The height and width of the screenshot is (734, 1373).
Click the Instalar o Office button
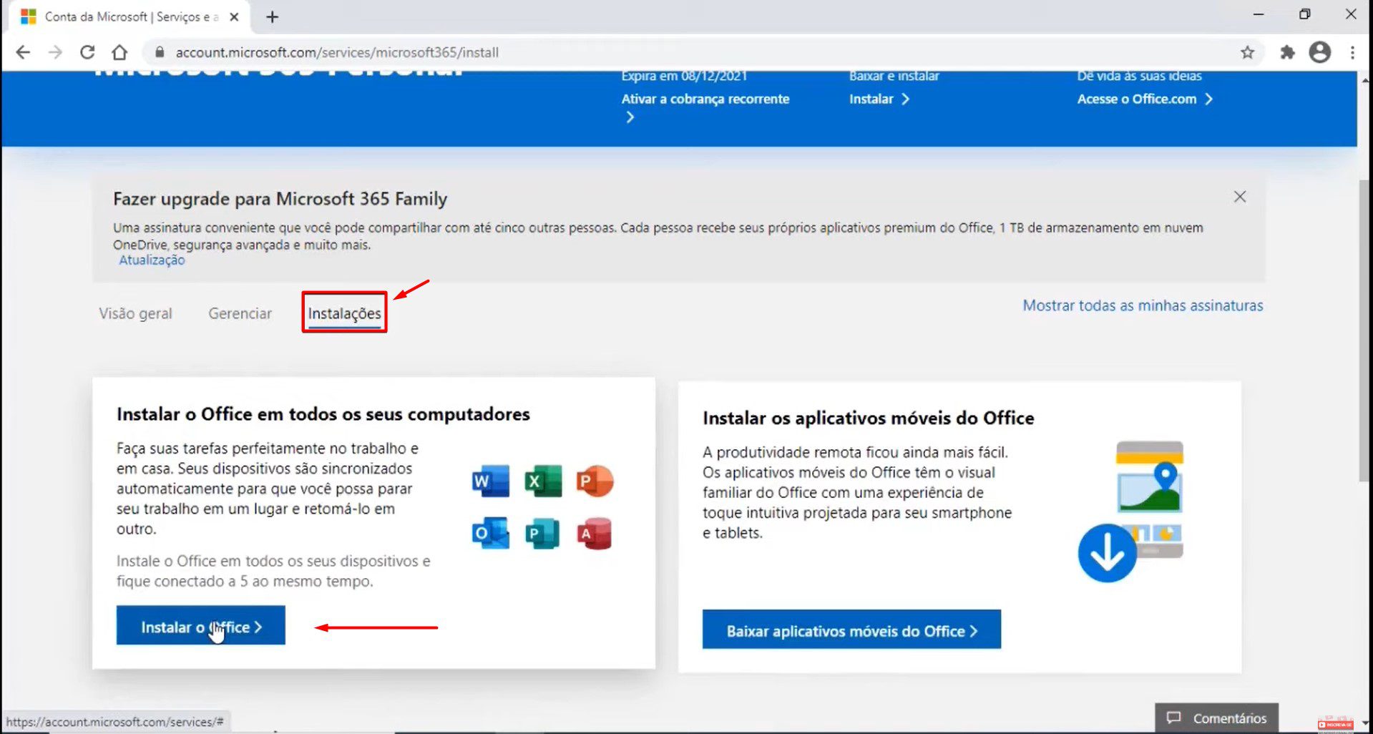click(200, 625)
